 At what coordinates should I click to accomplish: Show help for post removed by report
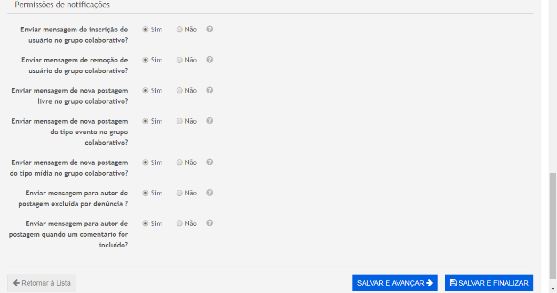[209, 193]
